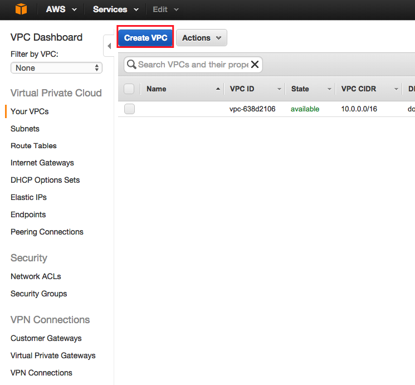This screenshot has height=385, width=415.
Task: Open the State column filter arrow
Action: tap(330, 89)
